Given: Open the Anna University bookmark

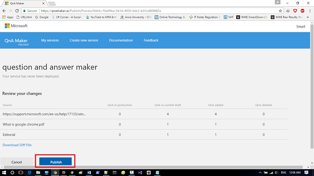Looking at the screenshot, I should tap(136, 17).
